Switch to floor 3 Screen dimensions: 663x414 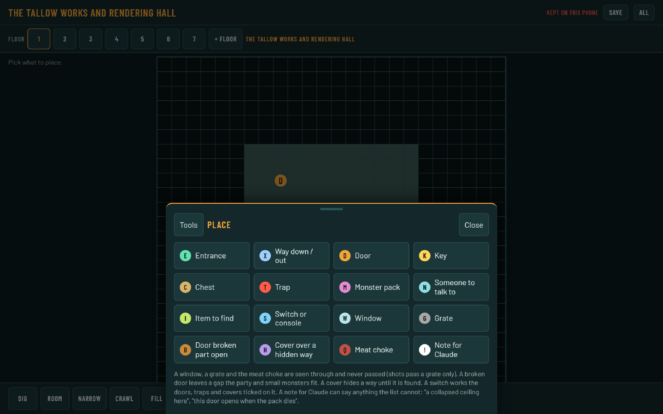[91, 39]
